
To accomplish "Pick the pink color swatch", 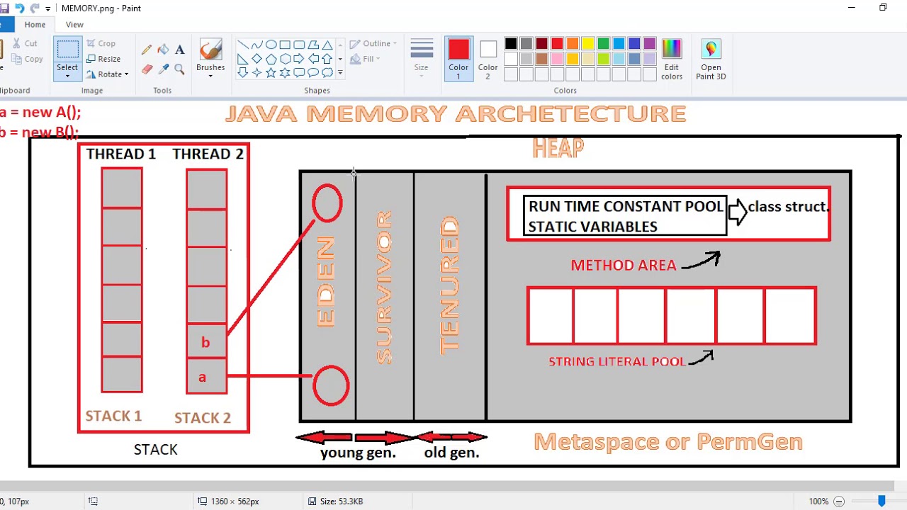I will 557,59.
